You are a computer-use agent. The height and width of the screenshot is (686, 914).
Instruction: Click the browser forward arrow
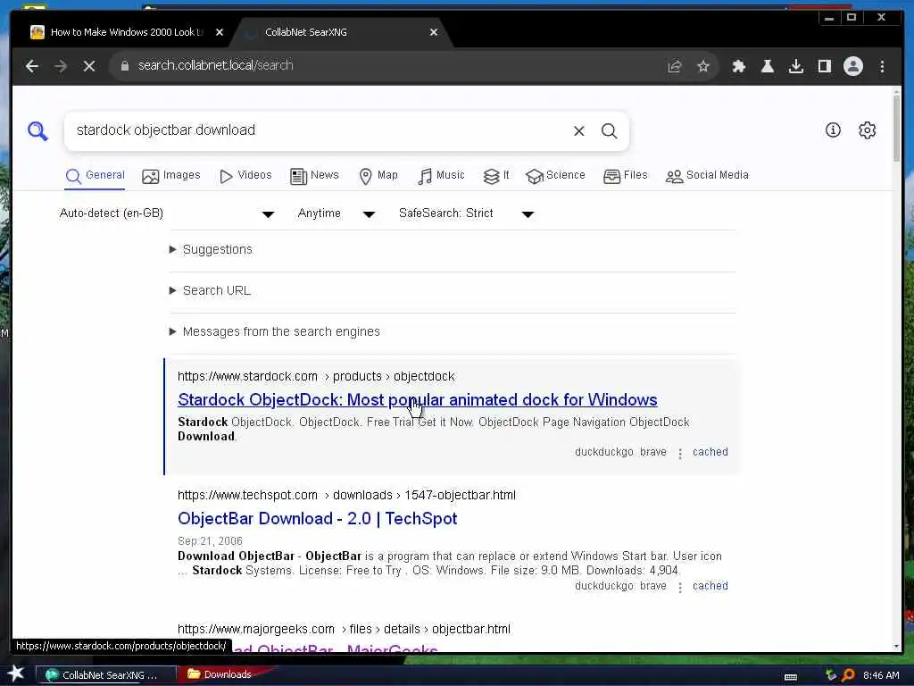tap(61, 66)
